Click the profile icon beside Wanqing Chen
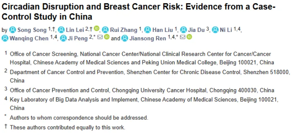293x135 pixels. pos(5,38)
